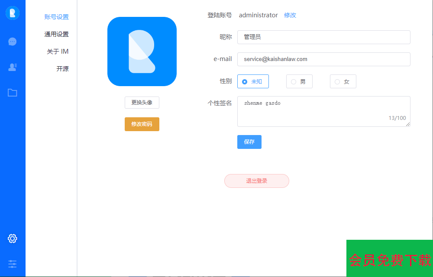The width and height of the screenshot is (433, 277).
Task: Select the 女 gender radio button
Action: [x=338, y=81]
